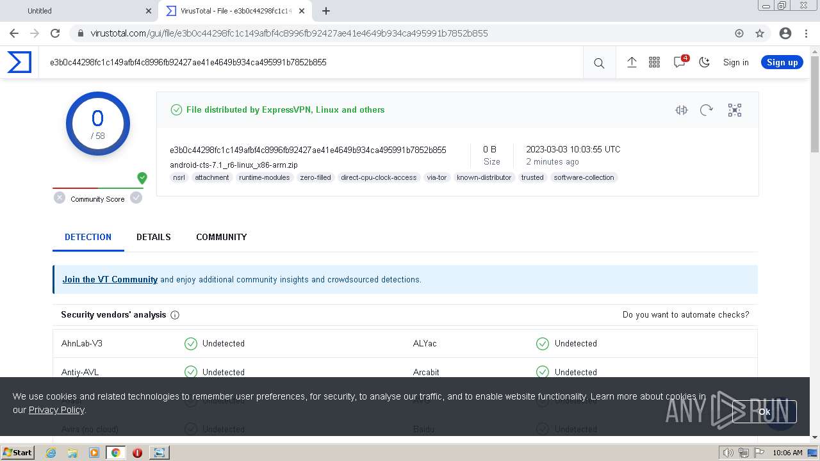
Task: Click the ALYac vendor name
Action: point(425,343)
